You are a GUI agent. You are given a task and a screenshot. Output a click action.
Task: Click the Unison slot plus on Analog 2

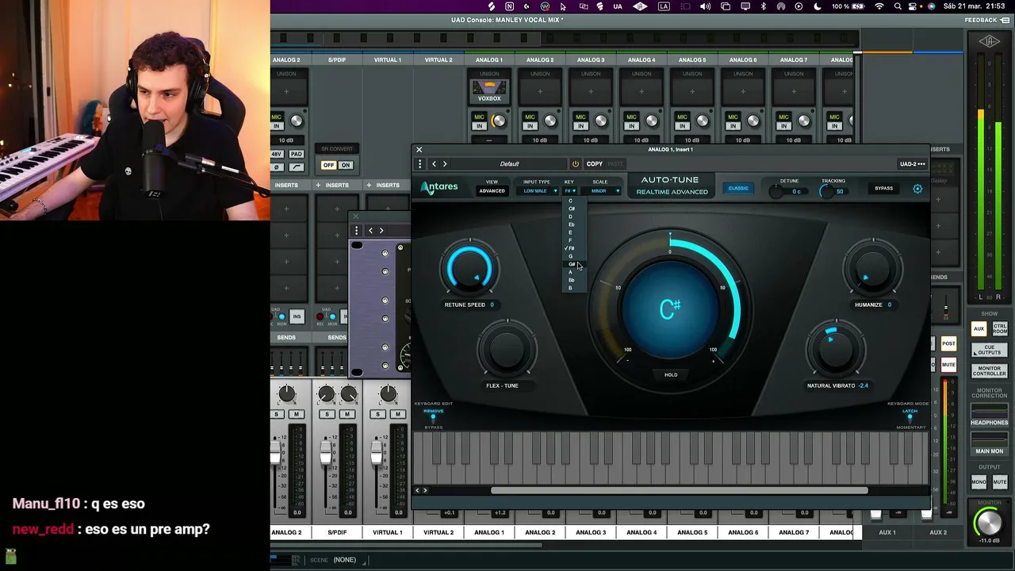pyautogui.click(x=286, y=92)
